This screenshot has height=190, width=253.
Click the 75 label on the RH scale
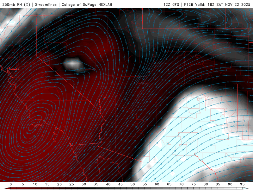coord(194,184)
